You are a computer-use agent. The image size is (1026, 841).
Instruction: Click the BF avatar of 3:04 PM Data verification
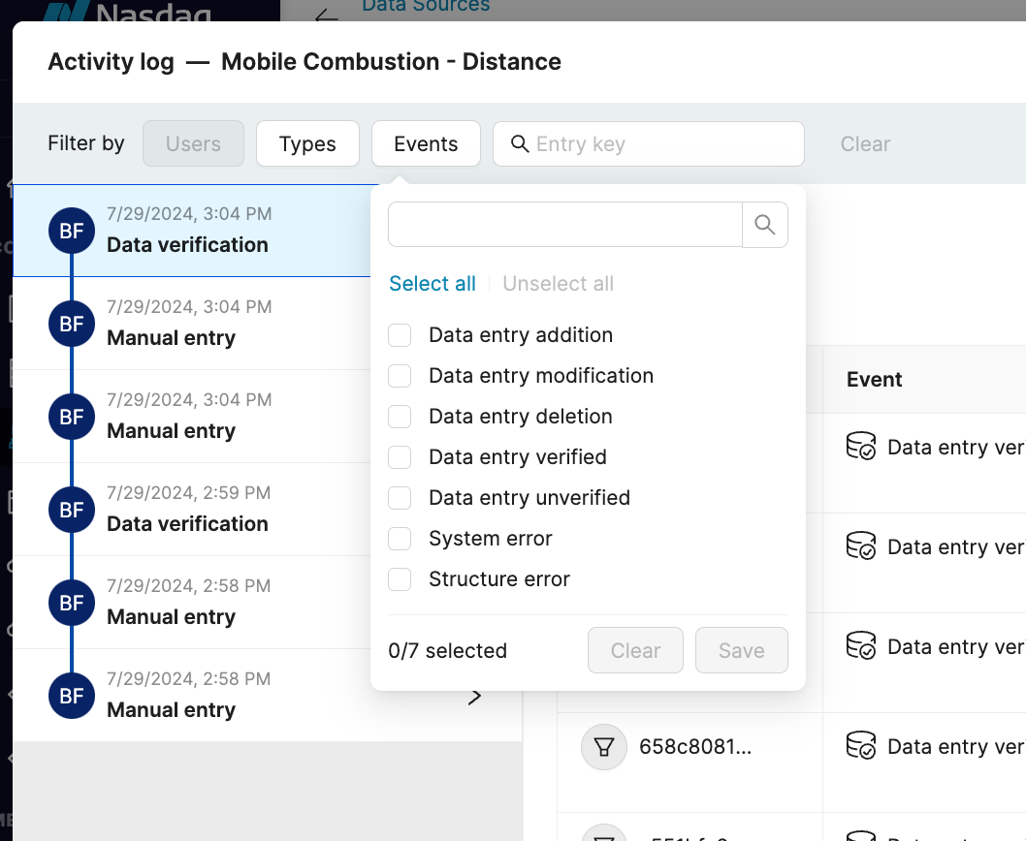[72, 231]
